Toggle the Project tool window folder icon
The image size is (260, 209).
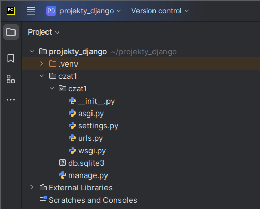pyautogui.click(x=11, y=32)
